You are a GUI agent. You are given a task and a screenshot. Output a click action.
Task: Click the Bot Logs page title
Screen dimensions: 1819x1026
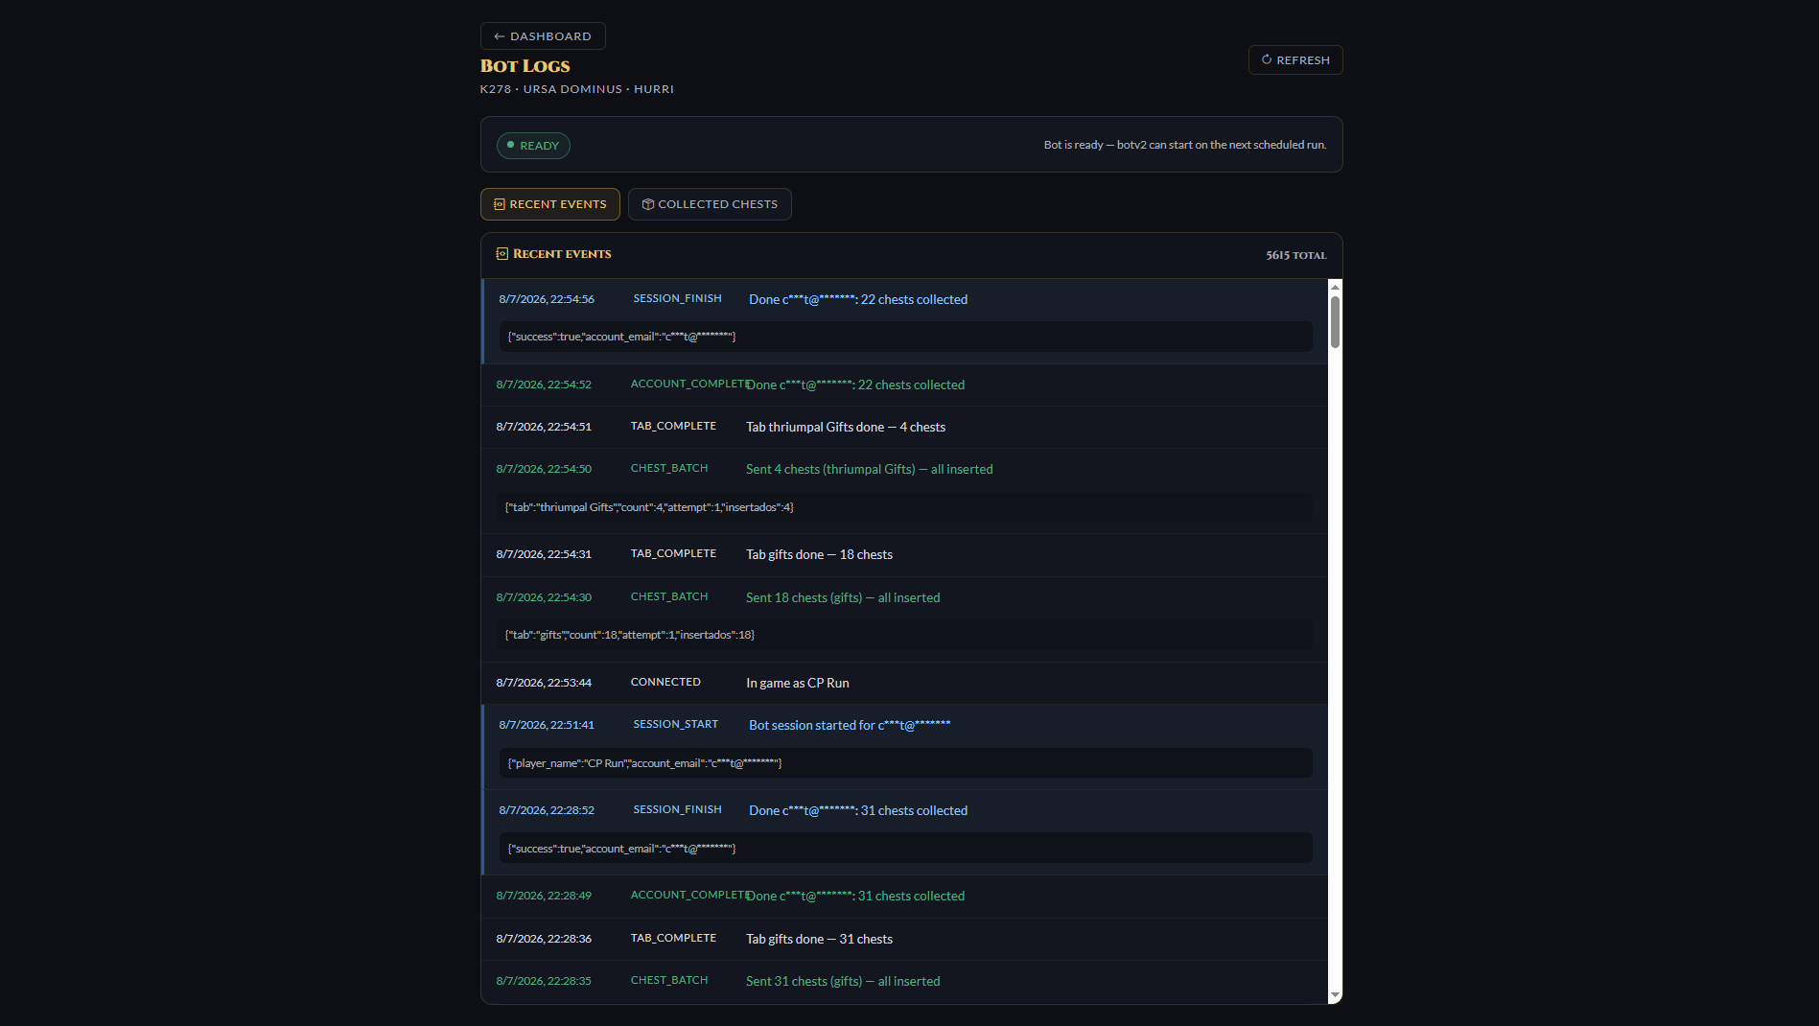[525, 66]
